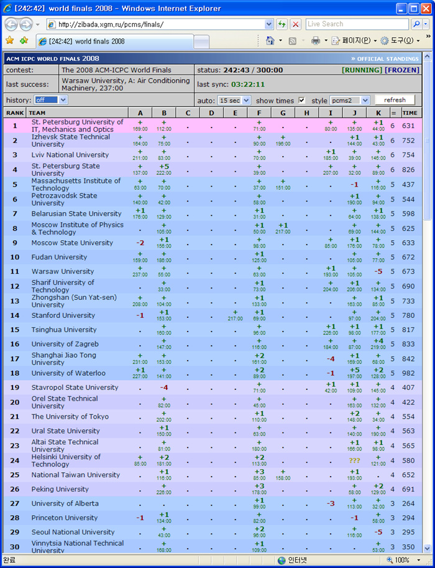Select St. Petersburg University of IT team name
Screen dimensions: 435x568
pos(77,126)
